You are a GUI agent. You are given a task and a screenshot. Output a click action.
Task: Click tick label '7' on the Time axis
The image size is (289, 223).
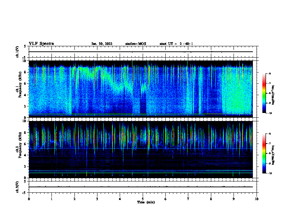[x=188, y=199]
